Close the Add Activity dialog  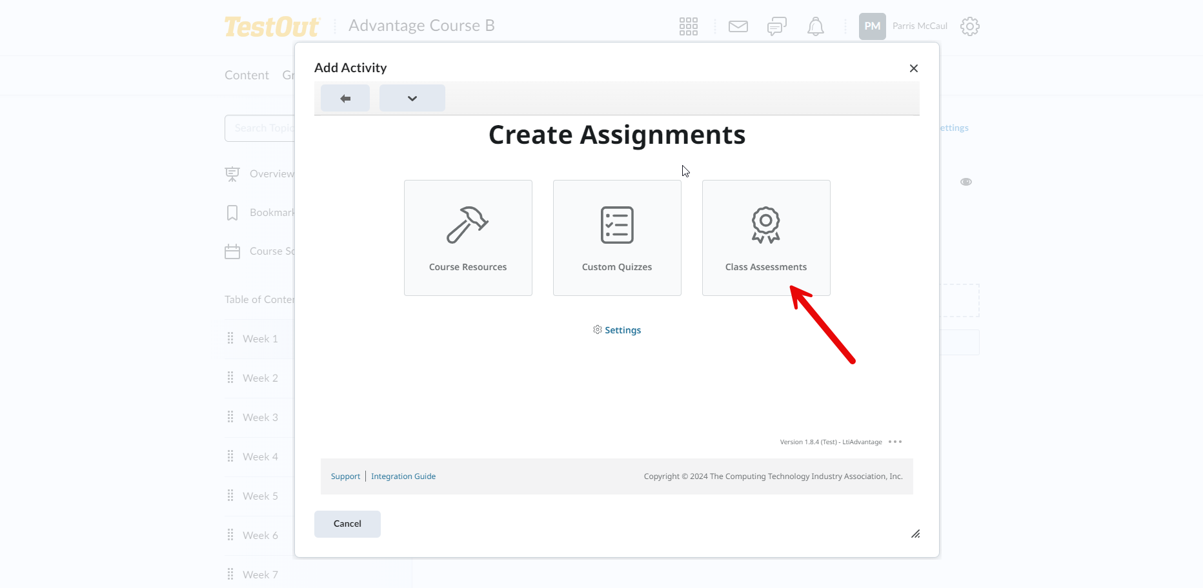[x=914, y=68]
